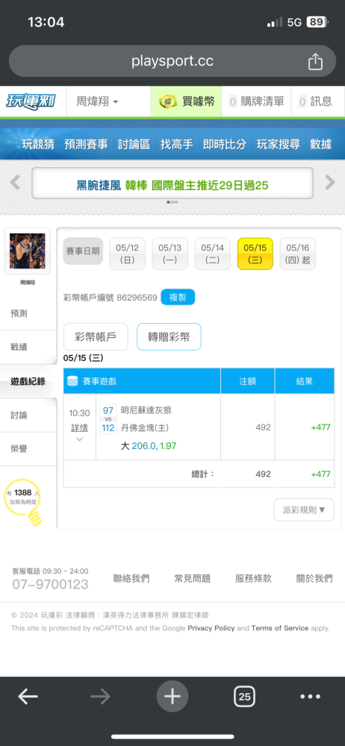The image size is (345, 746).
Task: Expand the 周煒翔 user dropdown
Action: [x=97, y=101]
